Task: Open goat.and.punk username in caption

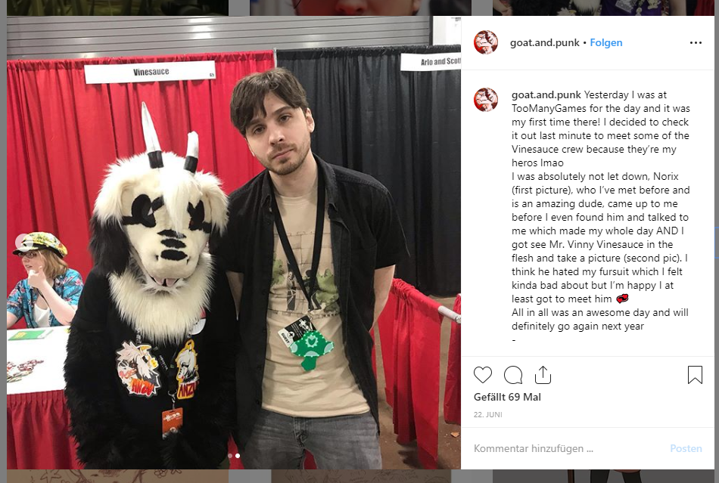Action: pos(546,94)
